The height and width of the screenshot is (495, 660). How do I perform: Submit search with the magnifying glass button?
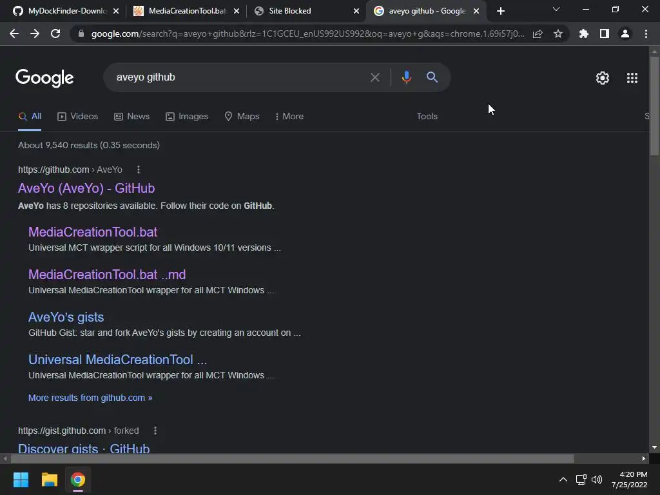pos(432,77)
